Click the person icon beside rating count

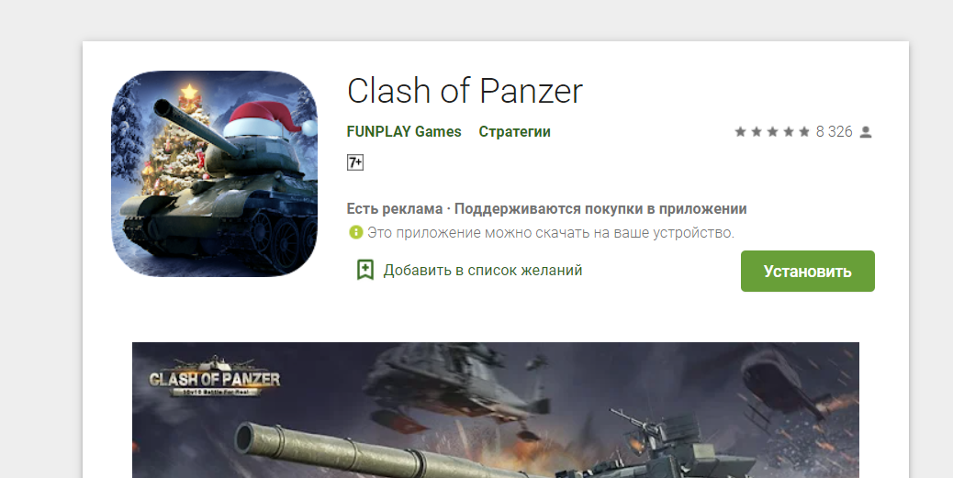click(866, 132)
